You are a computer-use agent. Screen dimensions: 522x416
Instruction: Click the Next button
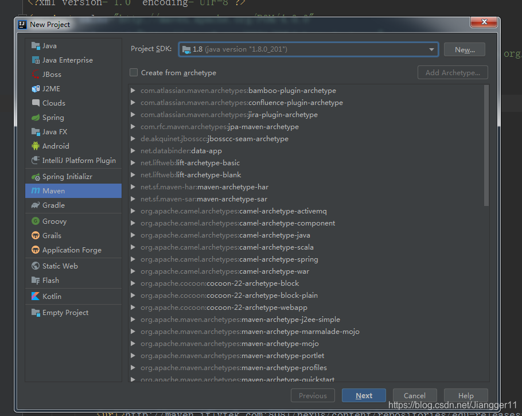coord(364,395)
